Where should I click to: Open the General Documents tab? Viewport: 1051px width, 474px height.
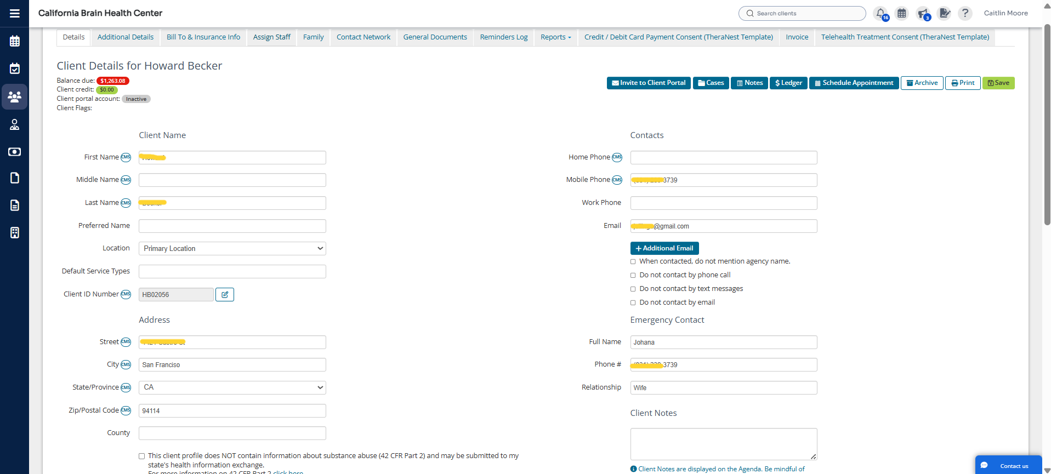(x=435, y=37)
